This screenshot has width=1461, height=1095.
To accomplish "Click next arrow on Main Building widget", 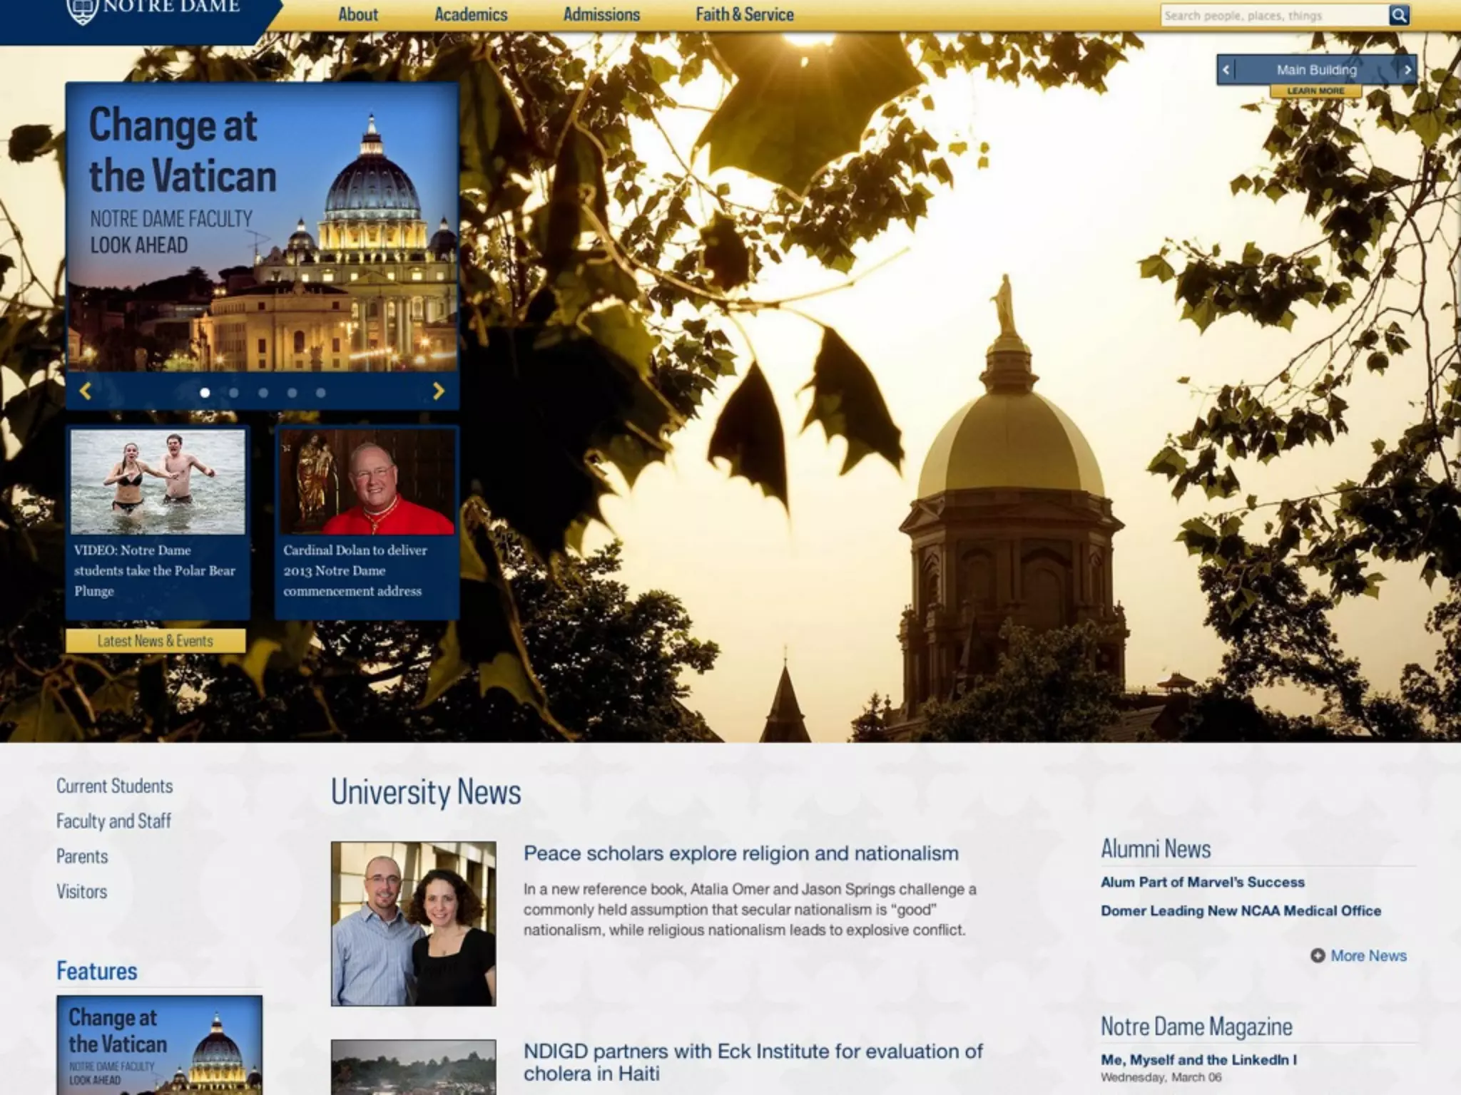I will pyautogui.click(x=1407, y=70).
